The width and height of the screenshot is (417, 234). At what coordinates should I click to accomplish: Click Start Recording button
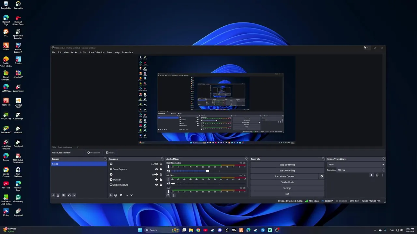287,171
